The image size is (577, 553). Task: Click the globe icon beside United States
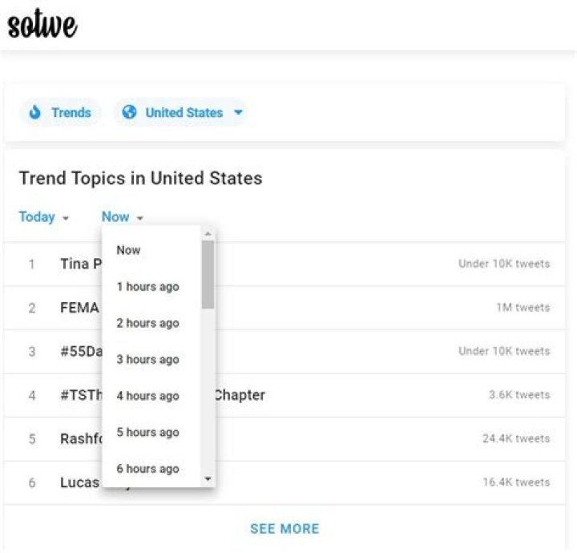[129, 113]
